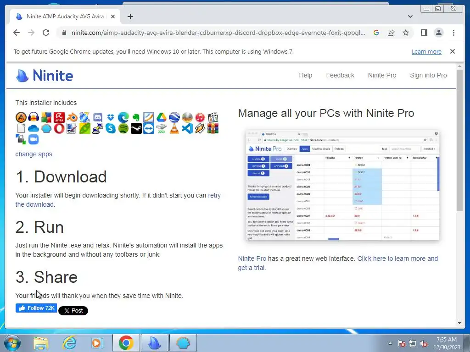The width and height of the screenshot is (470, 352).
Task: Expand the tab search dropdown chevron
Action: point(410,16)
